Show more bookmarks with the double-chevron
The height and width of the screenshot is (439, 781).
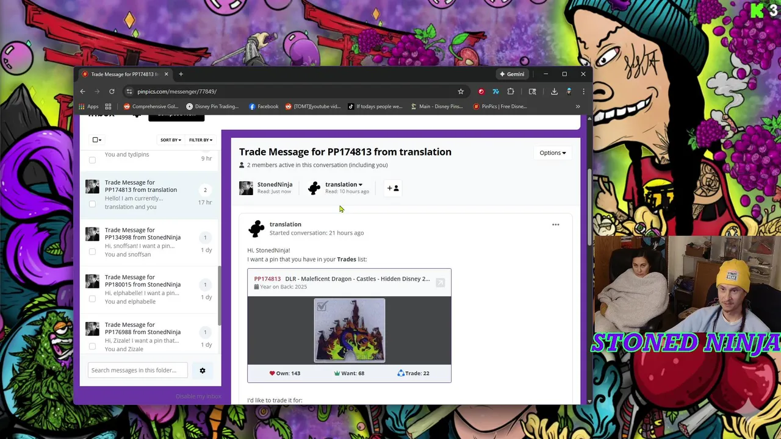point(578,106)
